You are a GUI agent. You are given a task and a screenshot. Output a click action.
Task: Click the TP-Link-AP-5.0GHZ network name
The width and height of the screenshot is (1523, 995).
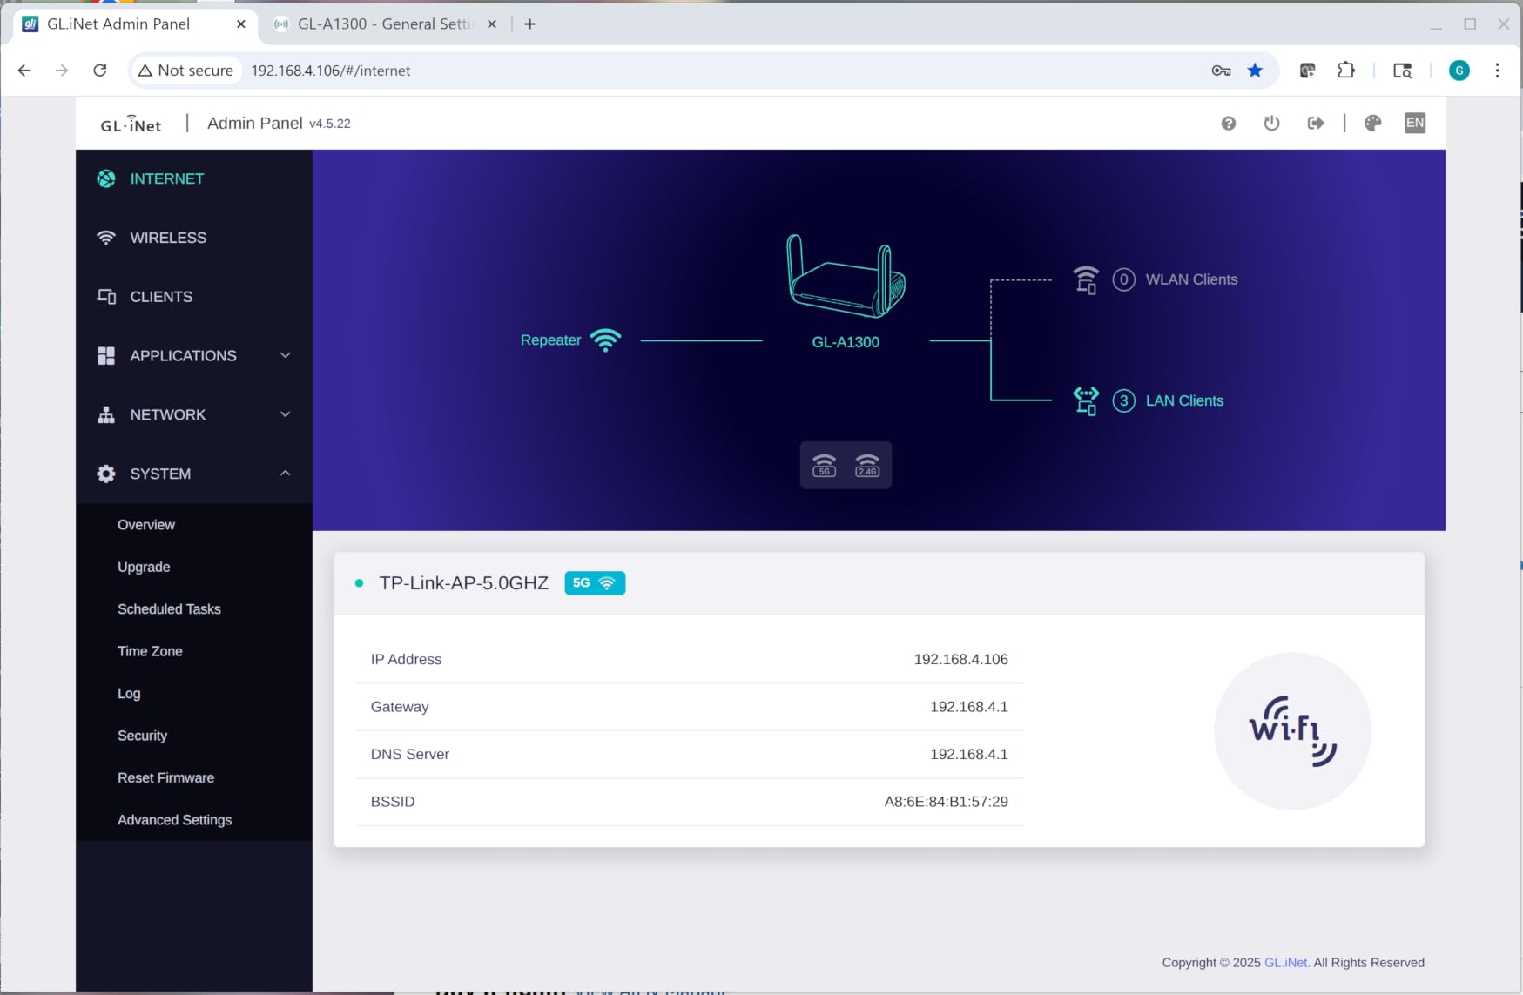[463, 583]
